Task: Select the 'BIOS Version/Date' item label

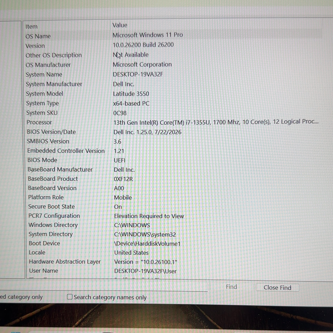Action: click(51, 132)
